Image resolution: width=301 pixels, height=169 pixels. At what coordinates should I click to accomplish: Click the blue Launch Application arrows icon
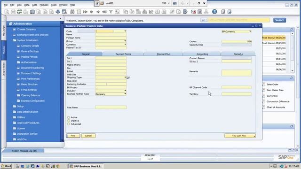pos(58,12)
